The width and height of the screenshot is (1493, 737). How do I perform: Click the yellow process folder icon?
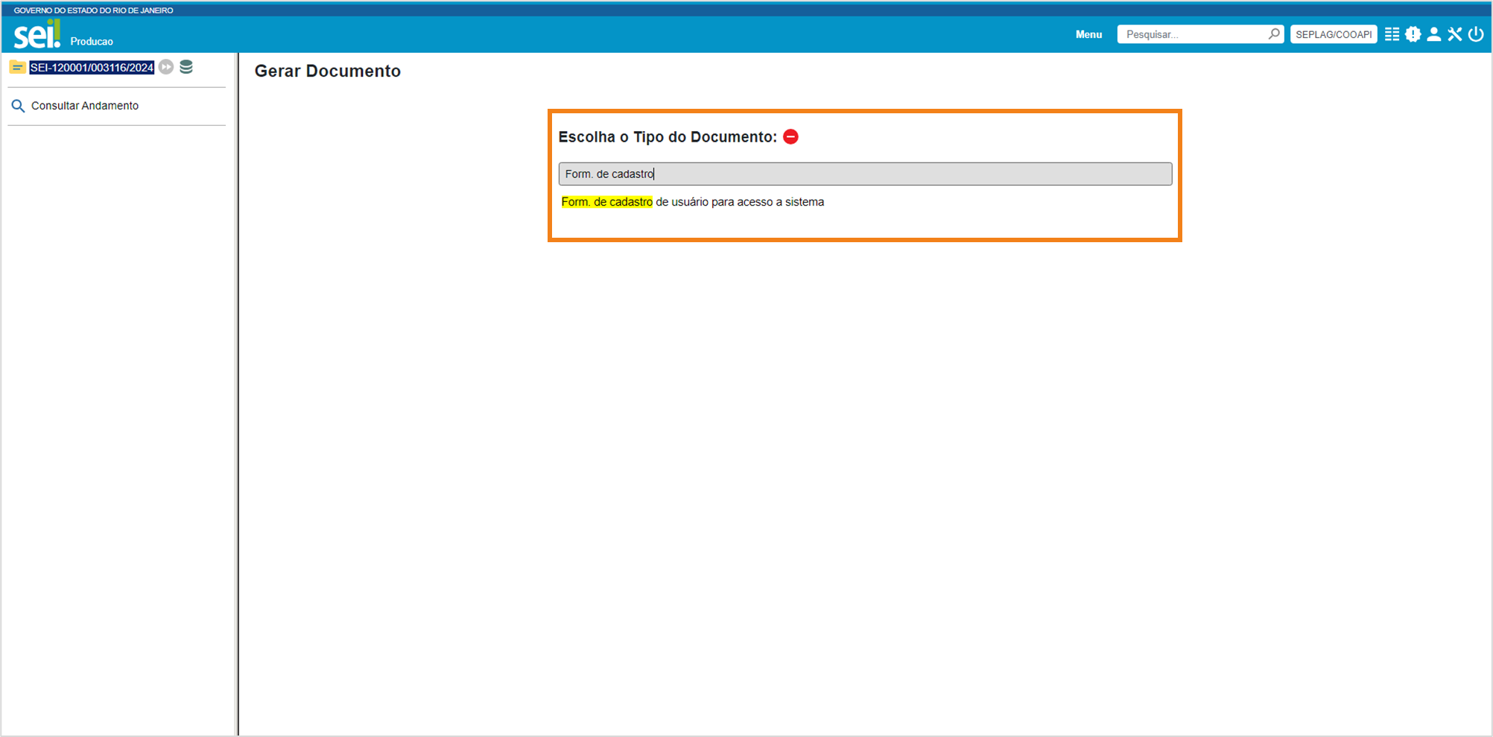coord(17,67)
